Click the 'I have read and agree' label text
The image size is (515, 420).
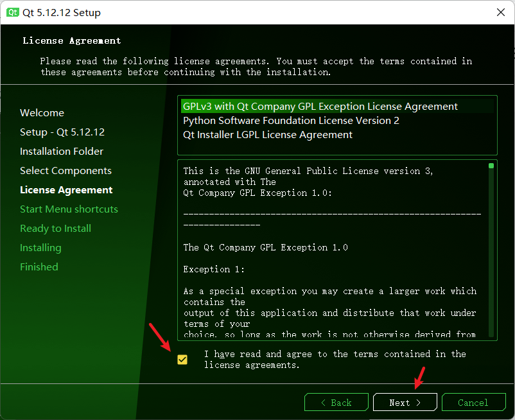pos(335,360)
